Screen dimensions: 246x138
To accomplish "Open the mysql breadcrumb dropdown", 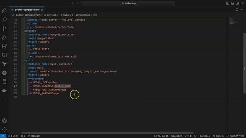I will 64,15.
